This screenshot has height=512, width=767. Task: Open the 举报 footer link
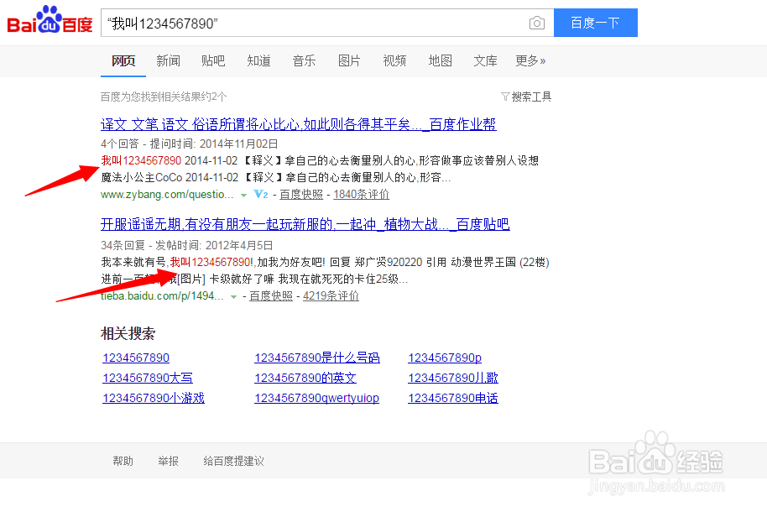coord(169,461)
